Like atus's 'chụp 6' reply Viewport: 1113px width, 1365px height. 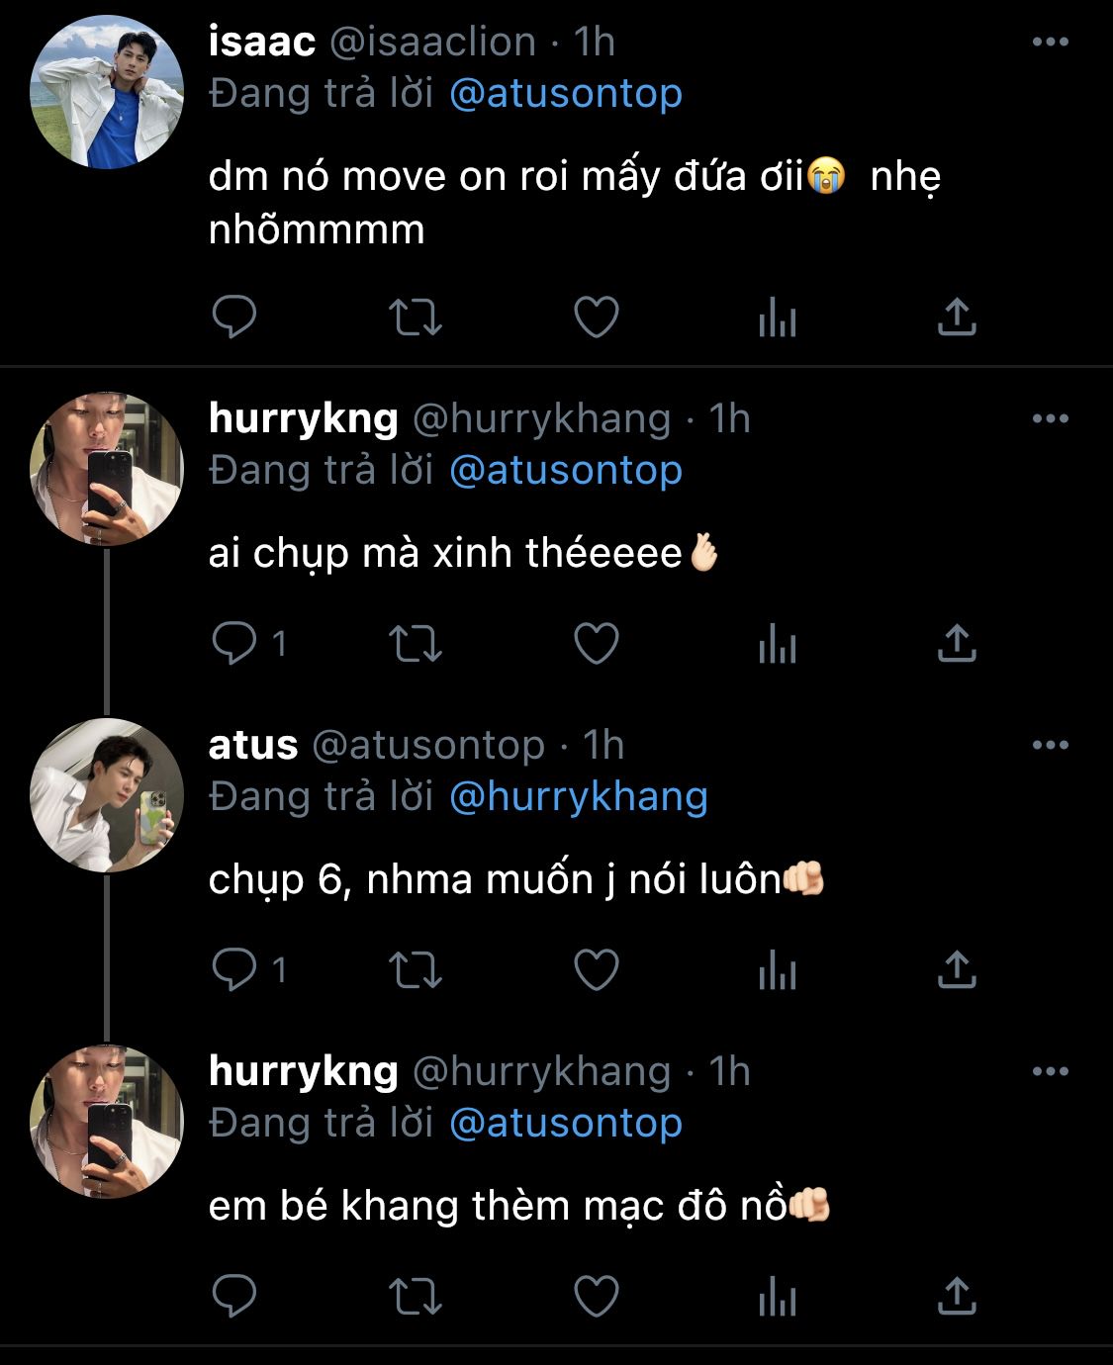[x=597, y=970]
